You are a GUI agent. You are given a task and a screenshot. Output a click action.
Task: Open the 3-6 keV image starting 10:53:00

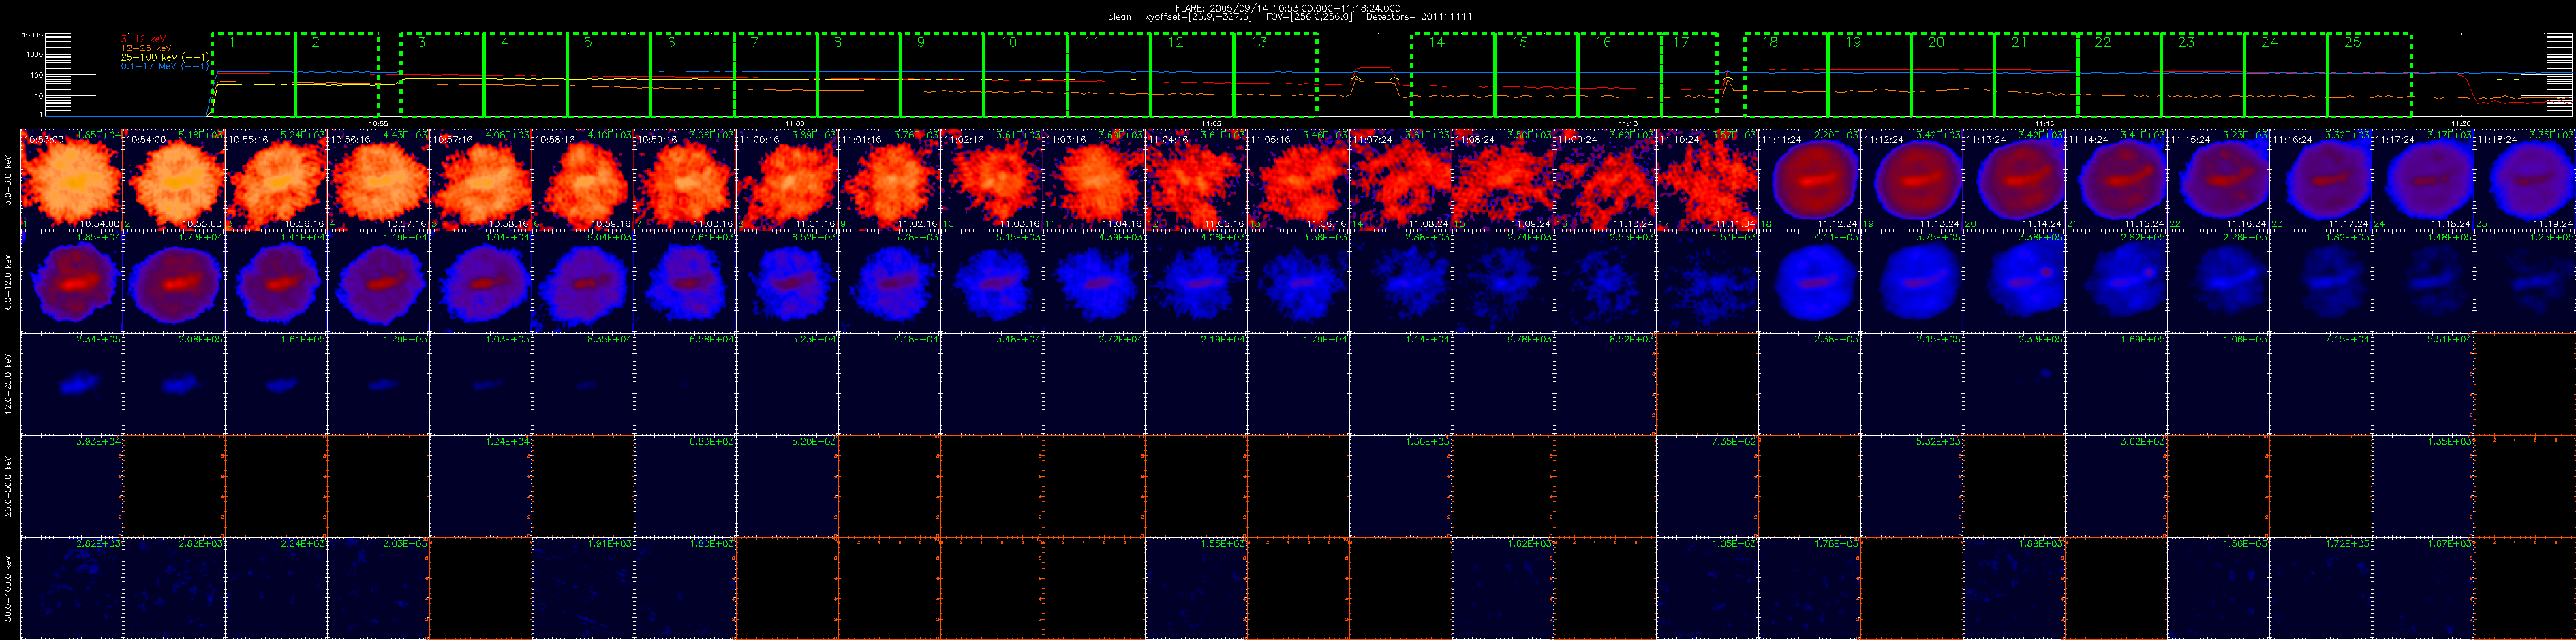tap(72, 180)
